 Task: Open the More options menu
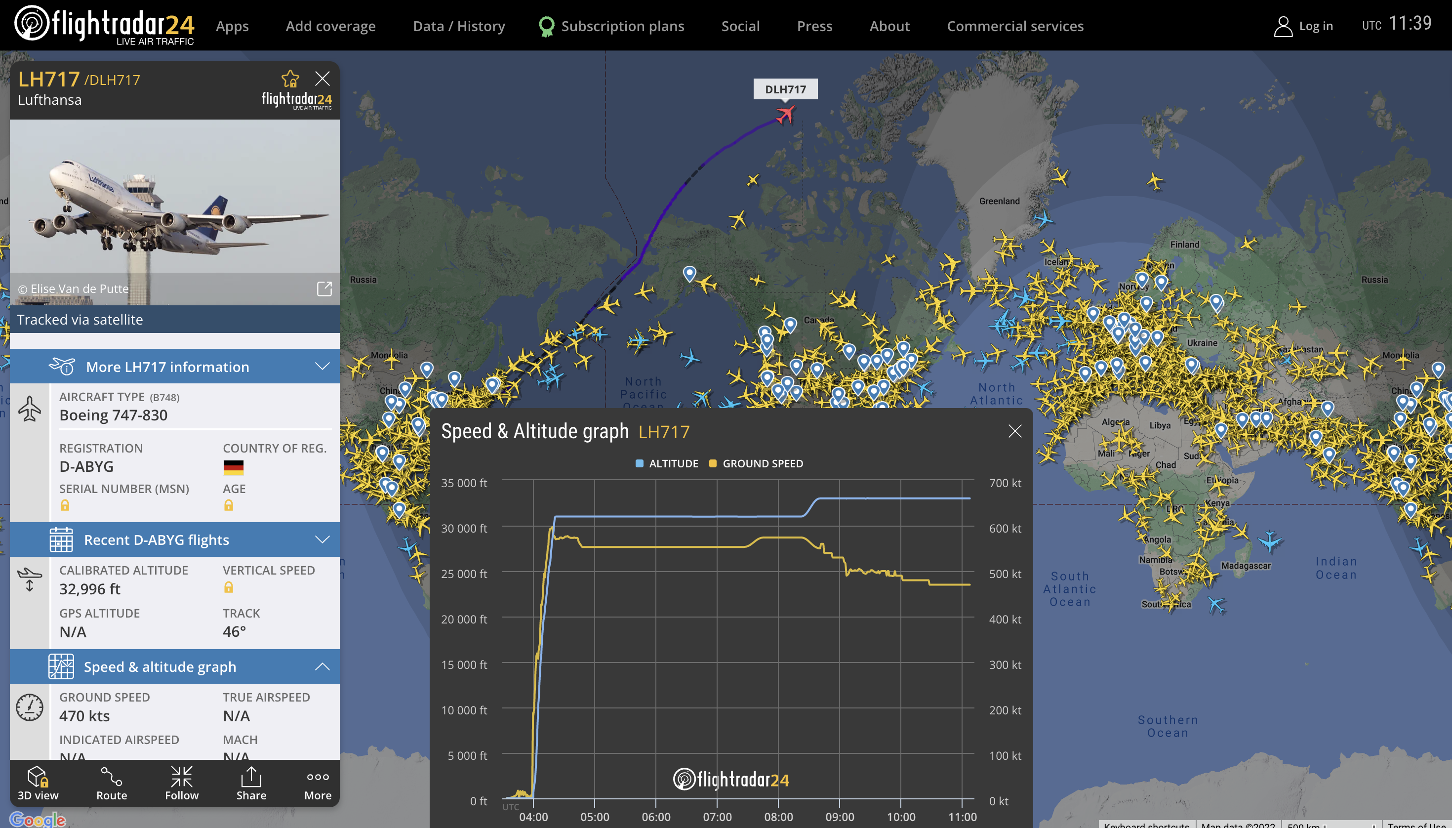pyautogui.click(x=318, y=784)
